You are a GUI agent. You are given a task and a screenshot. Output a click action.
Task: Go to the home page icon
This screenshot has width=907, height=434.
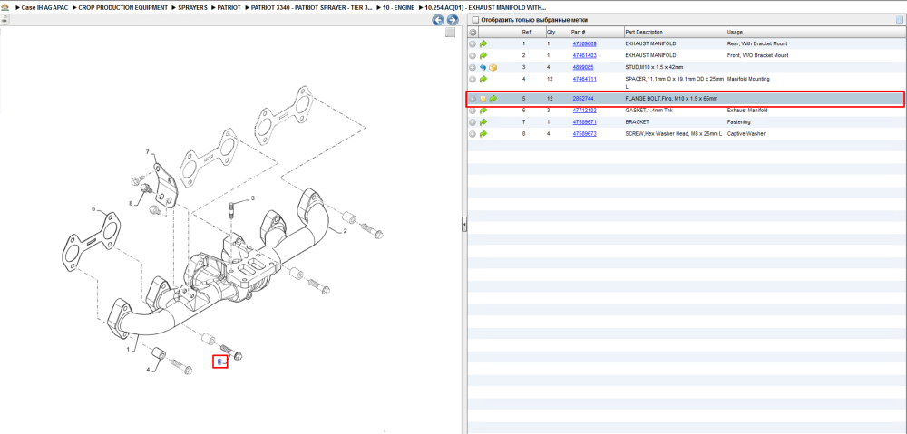click(5, 8)
